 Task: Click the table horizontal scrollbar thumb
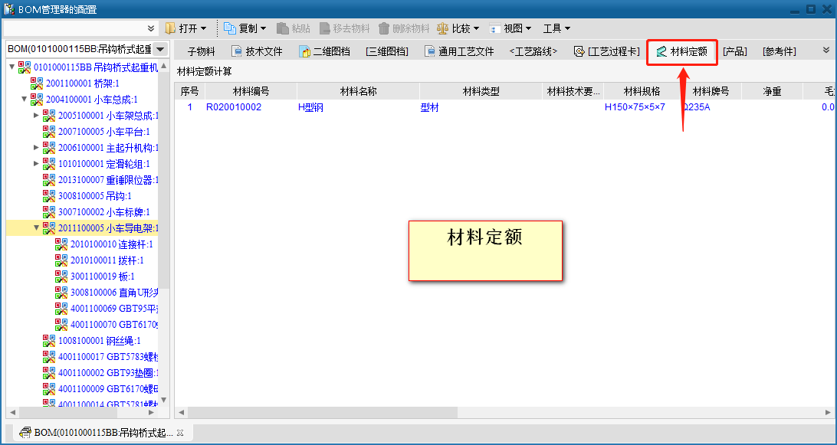point(323,413)
